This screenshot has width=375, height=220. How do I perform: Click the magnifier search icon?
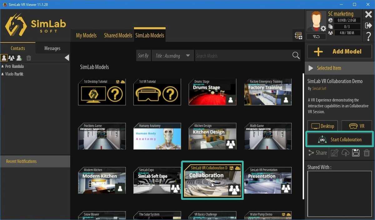point(296,56)
